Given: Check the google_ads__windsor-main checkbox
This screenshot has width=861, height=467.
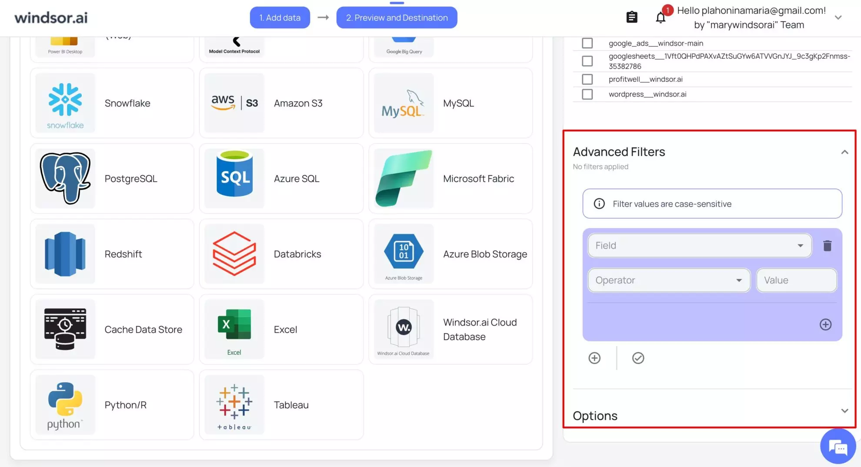Looking at the screenshot, I should click(x=587, y=43).
